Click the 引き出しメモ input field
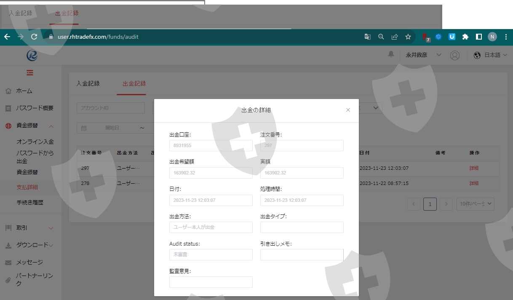Image resolution: width=513 pixels, height=300 pixels. tap(302, 254)
